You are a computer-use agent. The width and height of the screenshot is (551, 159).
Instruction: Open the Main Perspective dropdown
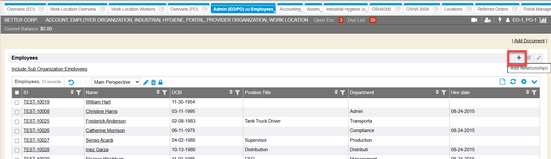tap(116, 82)
